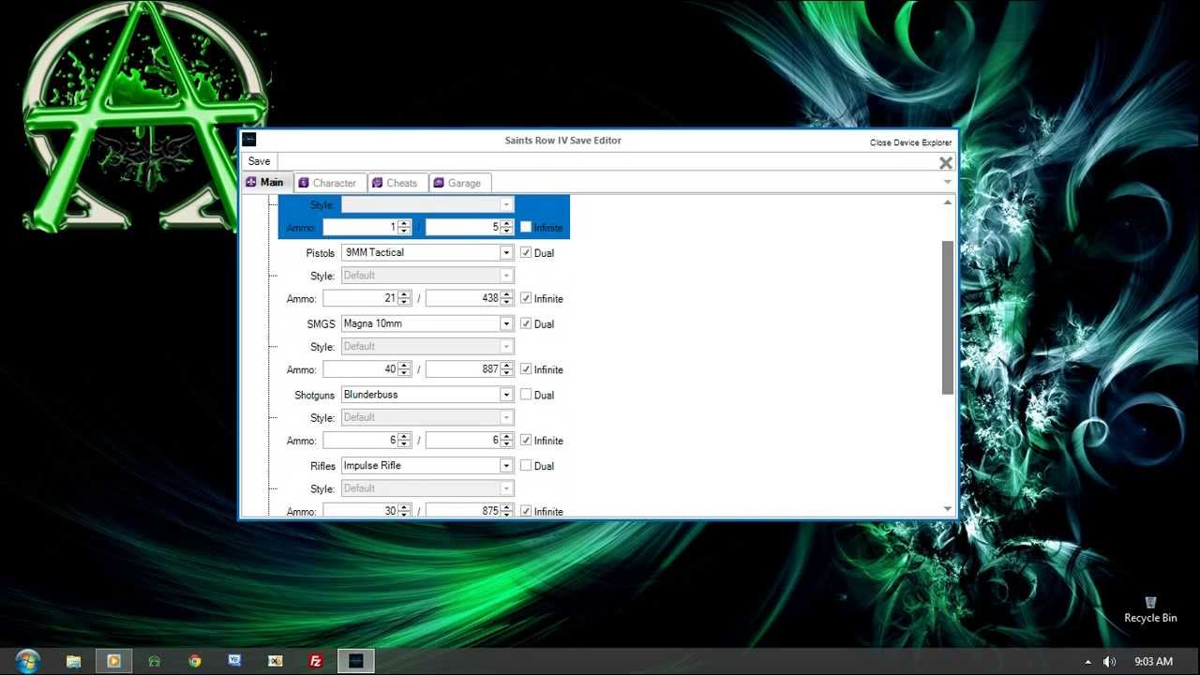
Task: Enable Dual for Rifles
Action: 526,465
